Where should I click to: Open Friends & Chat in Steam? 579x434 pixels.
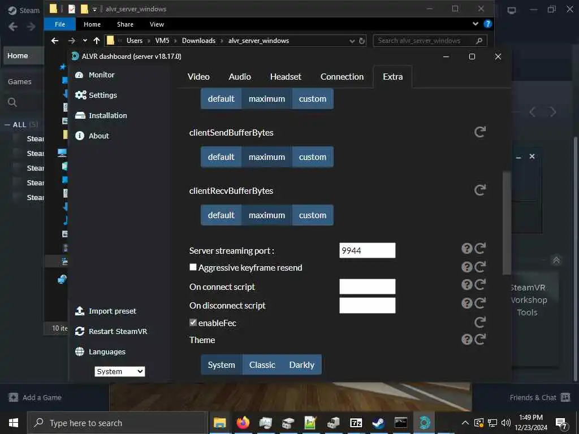[x=540, y=397]
